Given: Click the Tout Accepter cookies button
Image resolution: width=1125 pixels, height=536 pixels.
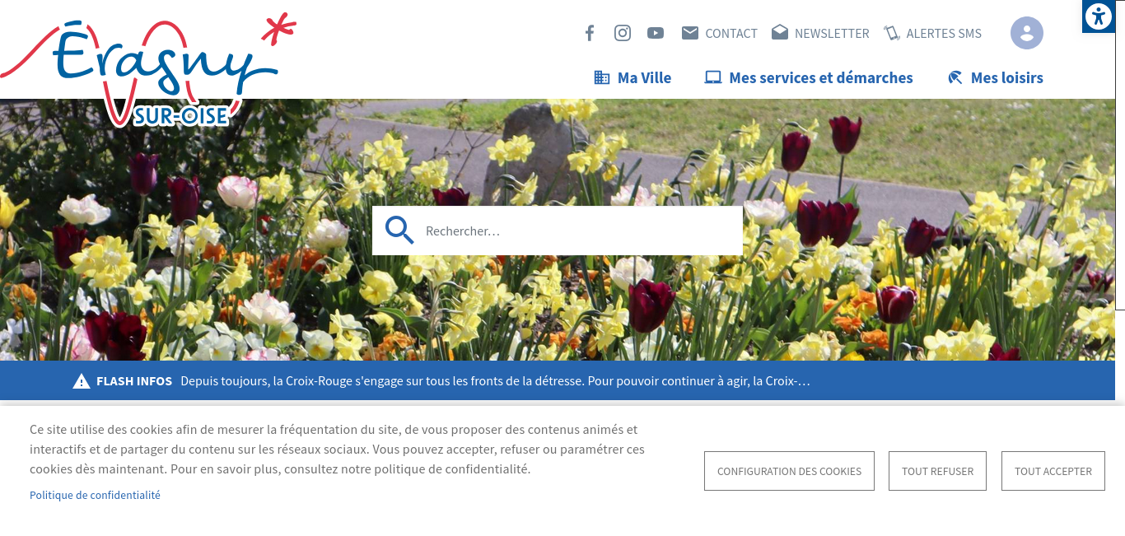Looking at the screenshot, I should tap(1053, 471).
